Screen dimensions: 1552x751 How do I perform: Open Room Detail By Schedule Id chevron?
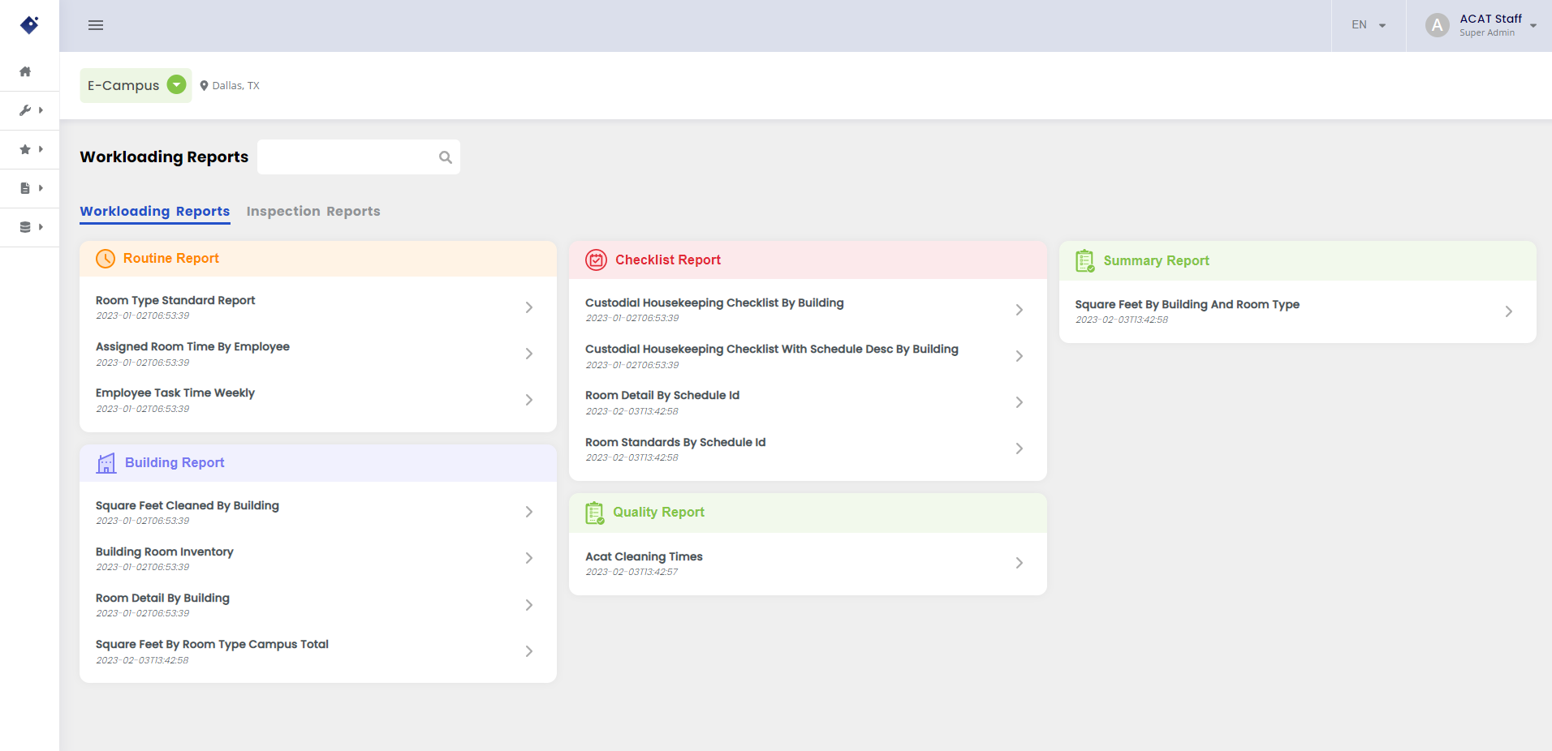pos(1020,402)
